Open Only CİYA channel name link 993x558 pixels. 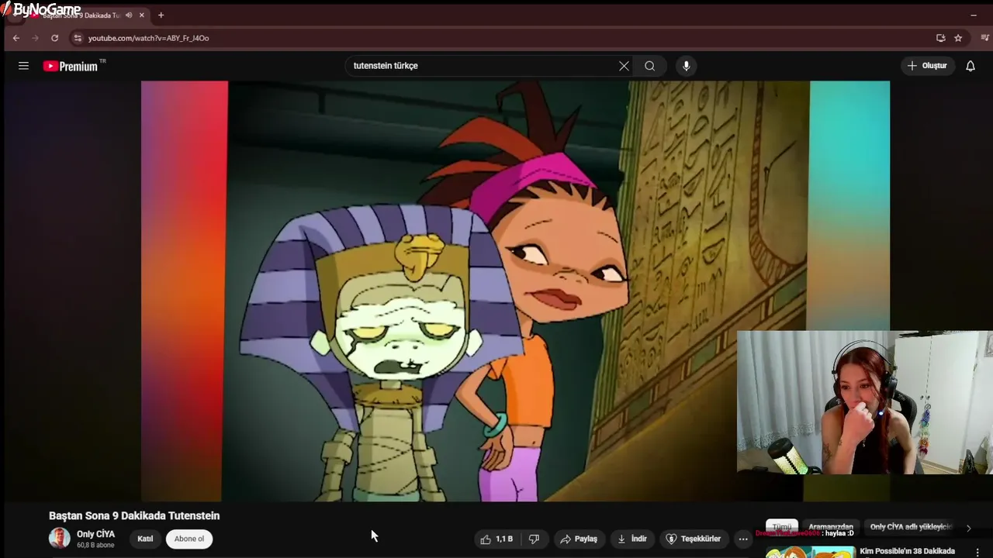pos(95,534)
